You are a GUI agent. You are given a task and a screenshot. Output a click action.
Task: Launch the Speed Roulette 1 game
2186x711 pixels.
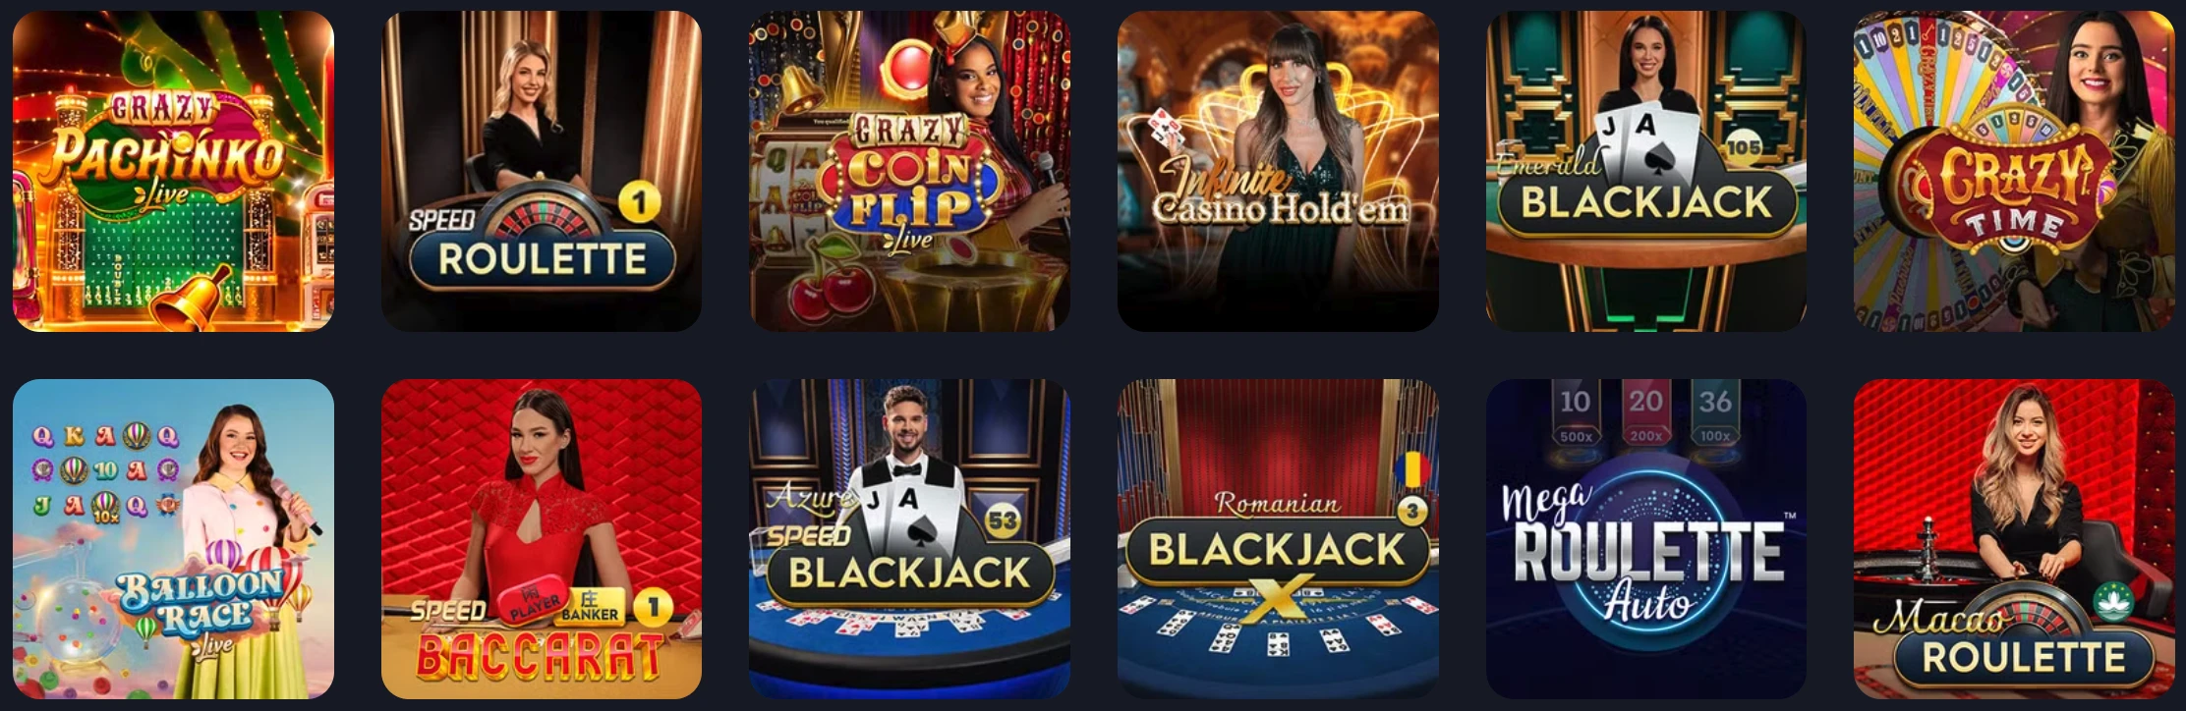pos(542,171)
